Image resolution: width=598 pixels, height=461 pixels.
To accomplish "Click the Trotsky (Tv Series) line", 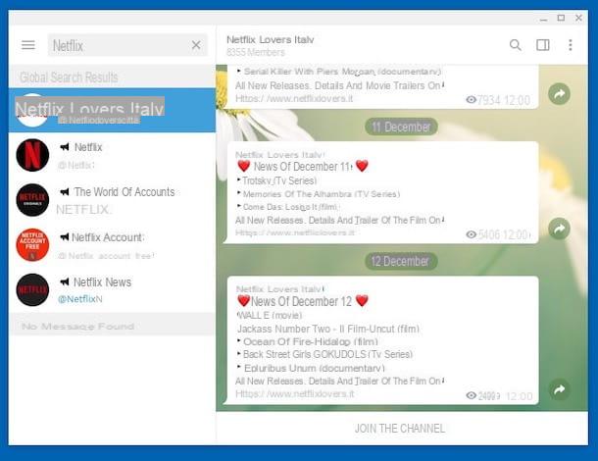I will (279, 180).
